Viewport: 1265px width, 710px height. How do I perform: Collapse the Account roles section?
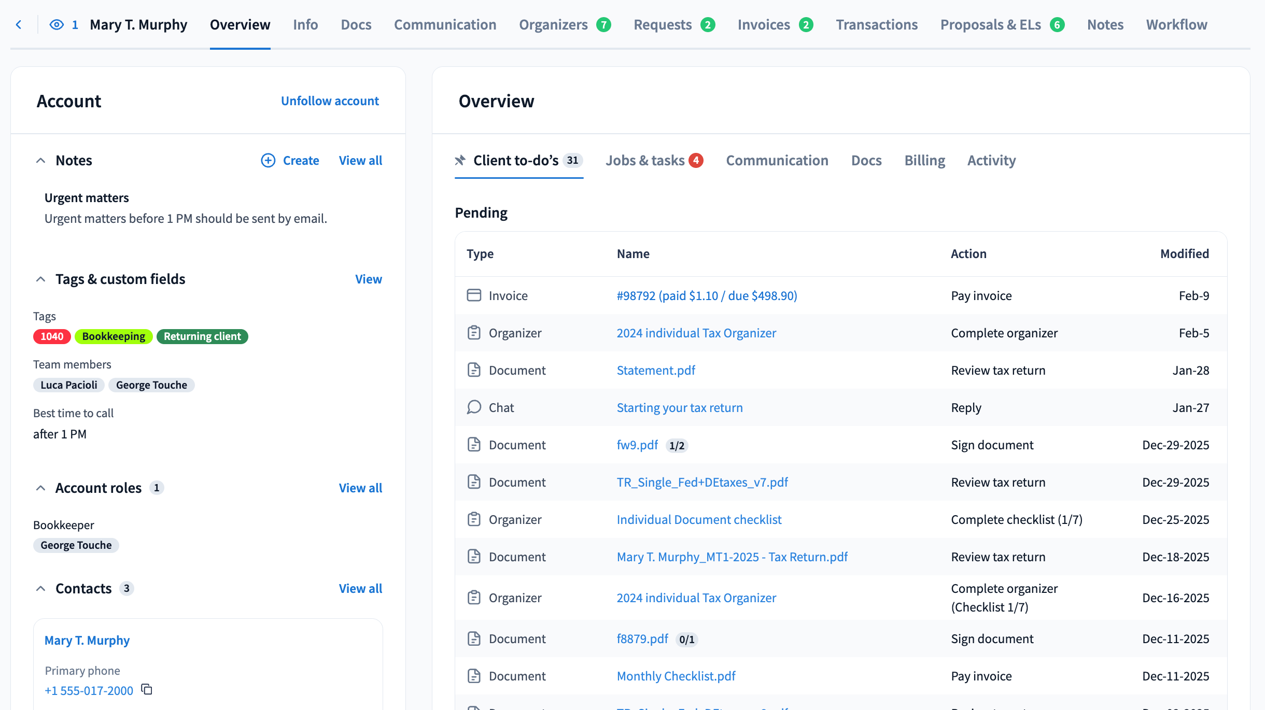[40, 488]
